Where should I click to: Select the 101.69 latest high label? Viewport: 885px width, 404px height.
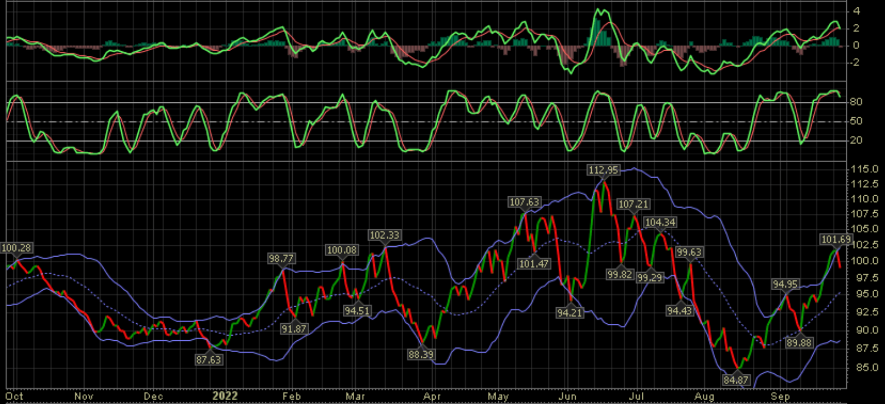pos(836,239)
